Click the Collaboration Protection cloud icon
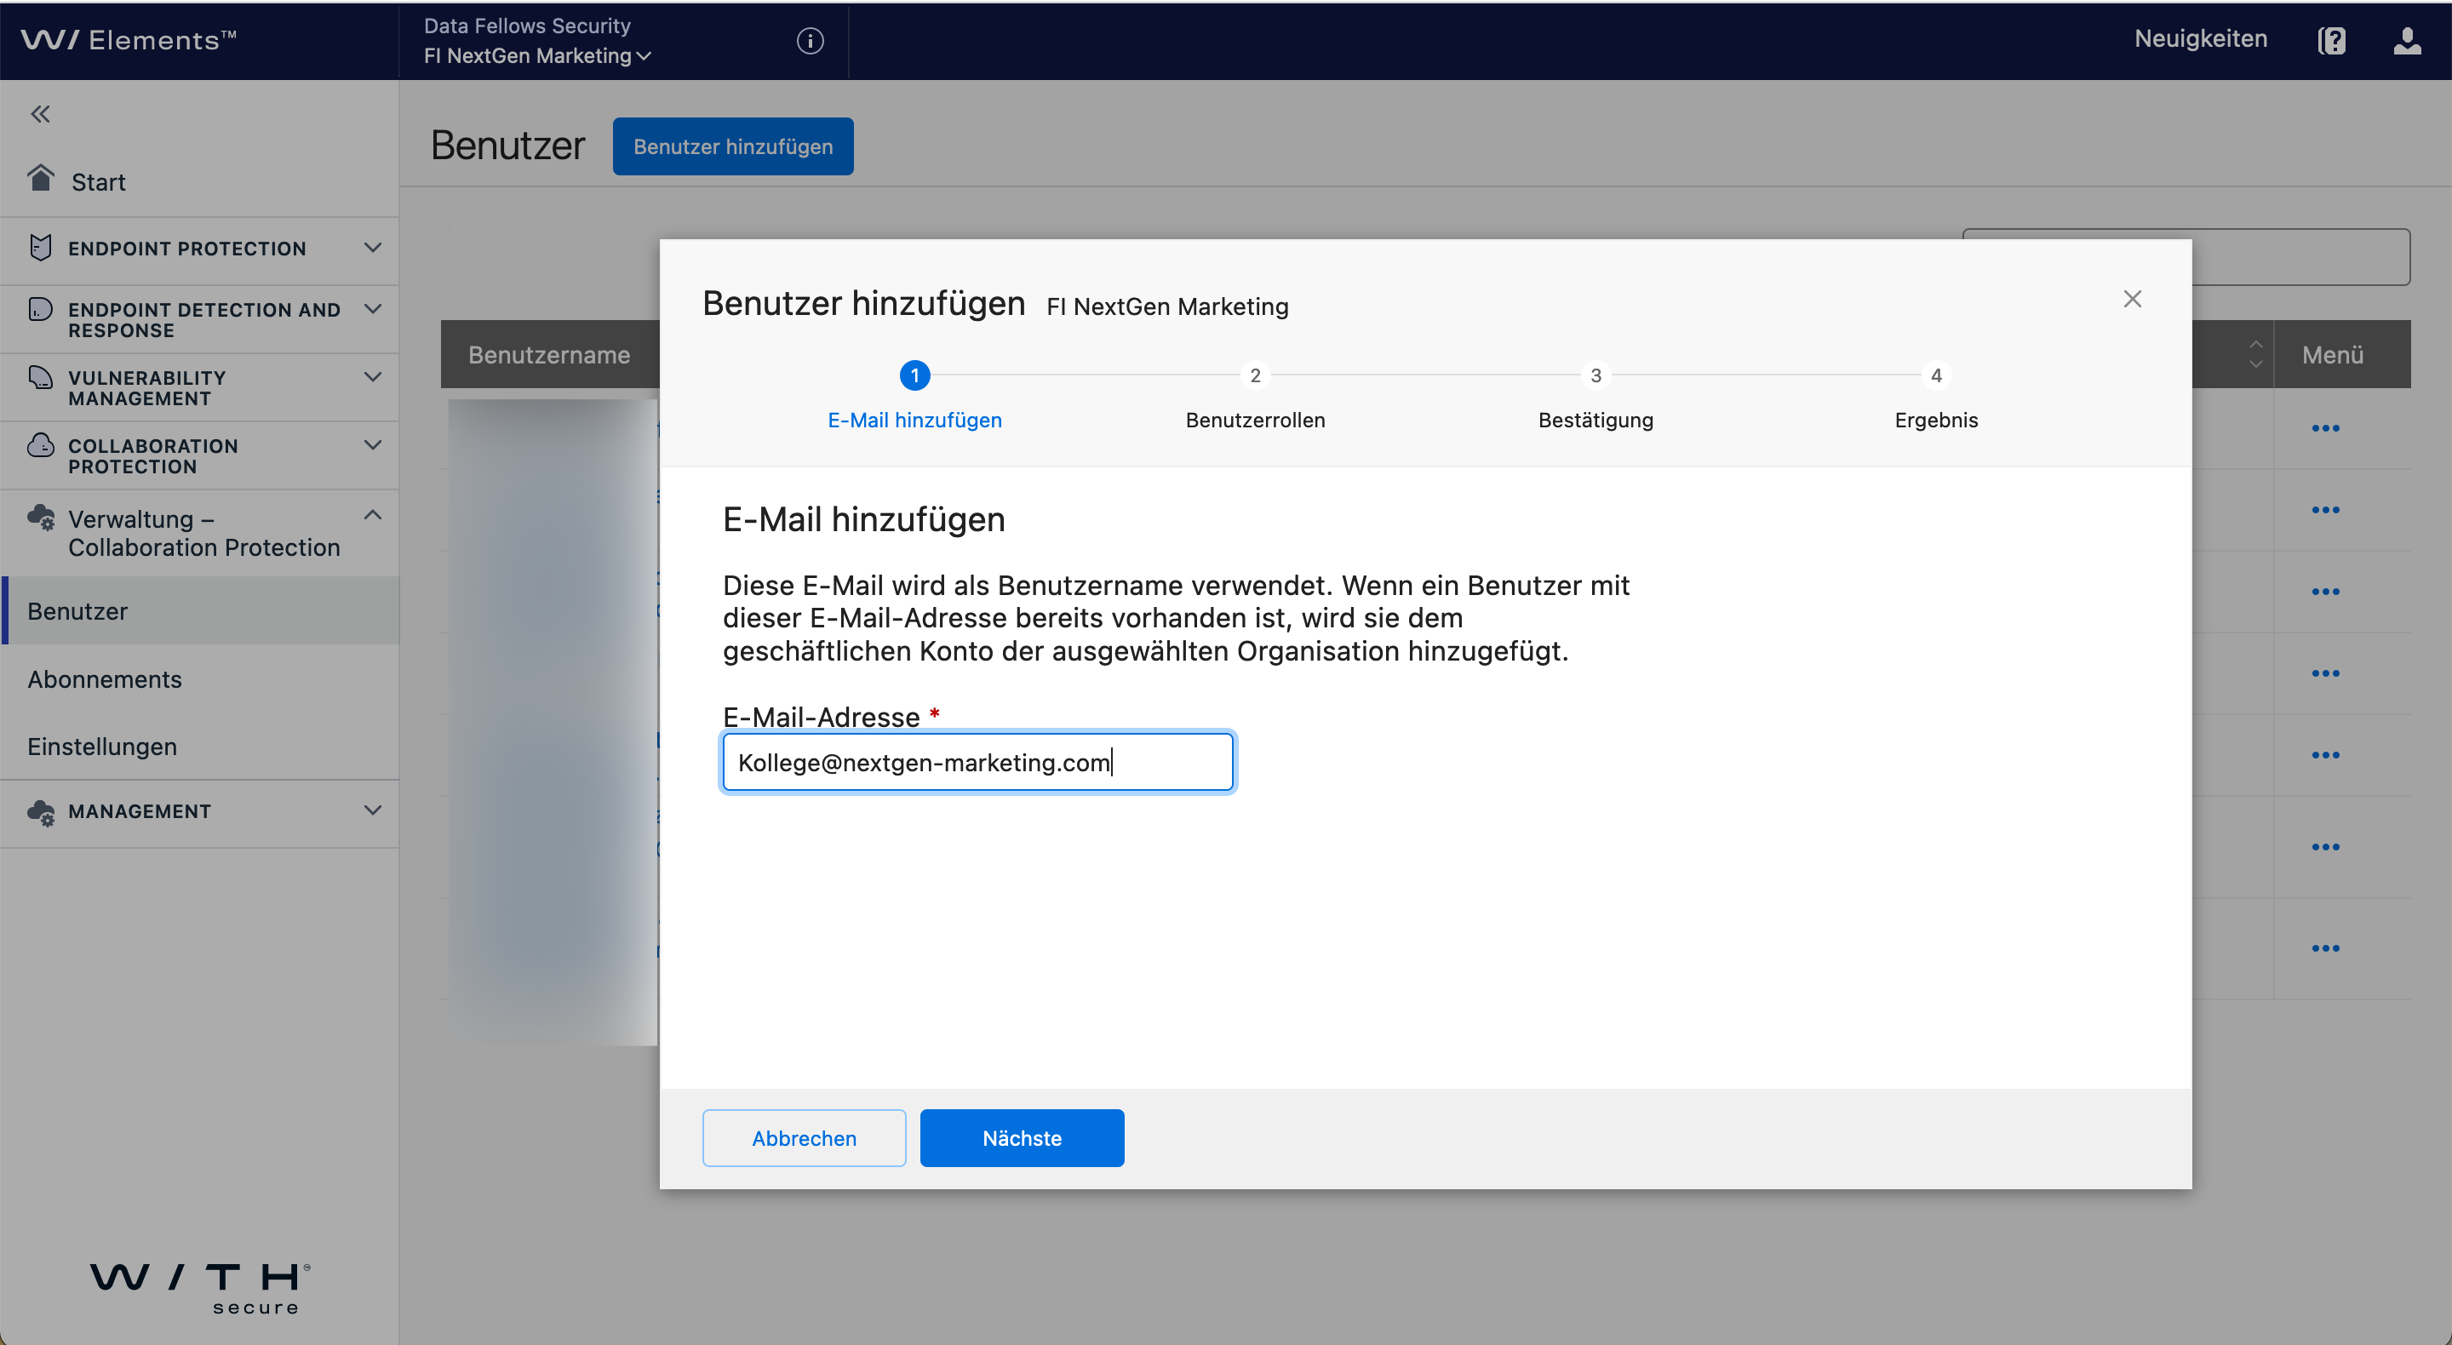 click(40, 445)
